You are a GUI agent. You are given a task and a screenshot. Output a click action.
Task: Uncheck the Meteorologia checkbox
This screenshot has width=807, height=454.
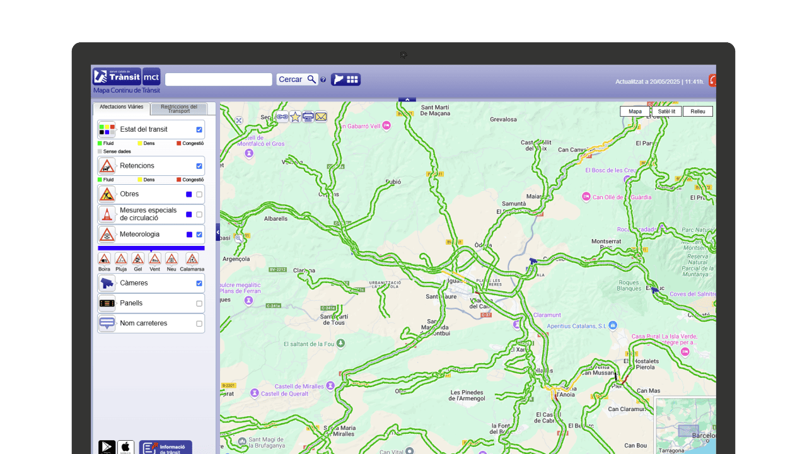(x=199, y=235)
